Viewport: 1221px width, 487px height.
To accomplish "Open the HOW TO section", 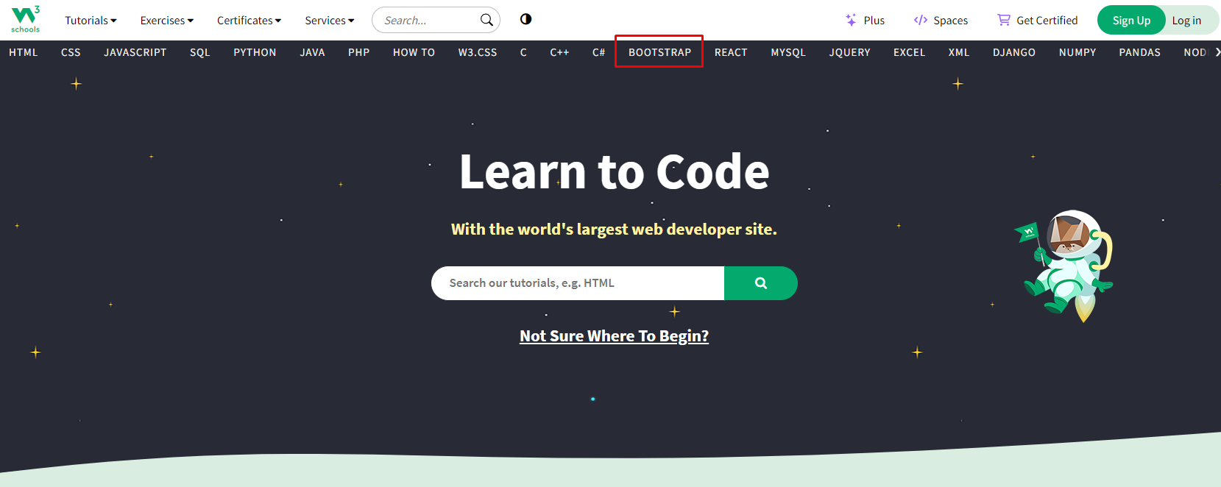I will pos(414,52).
